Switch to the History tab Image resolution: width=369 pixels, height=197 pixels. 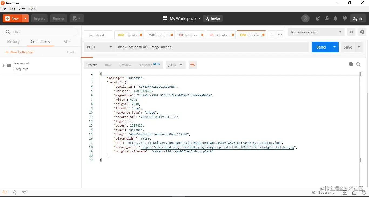click(13, 42)
